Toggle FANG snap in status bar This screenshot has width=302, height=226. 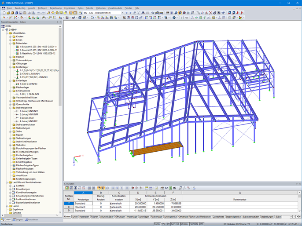pos(157,224)
